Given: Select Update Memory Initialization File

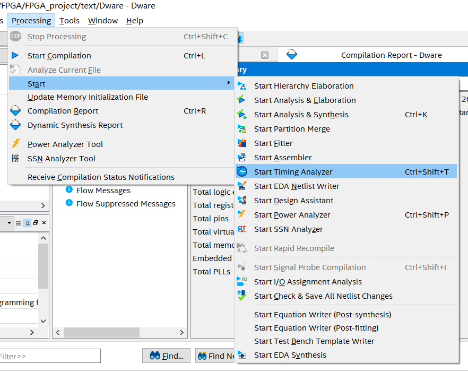Looking at the screenshot, I should point(123,97).
